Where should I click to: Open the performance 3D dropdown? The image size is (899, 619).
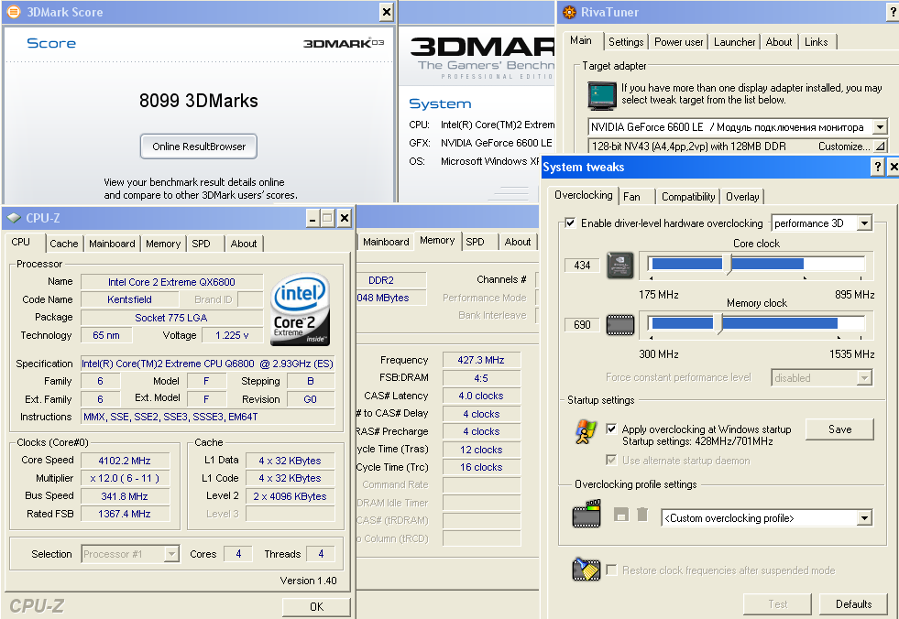864,223
